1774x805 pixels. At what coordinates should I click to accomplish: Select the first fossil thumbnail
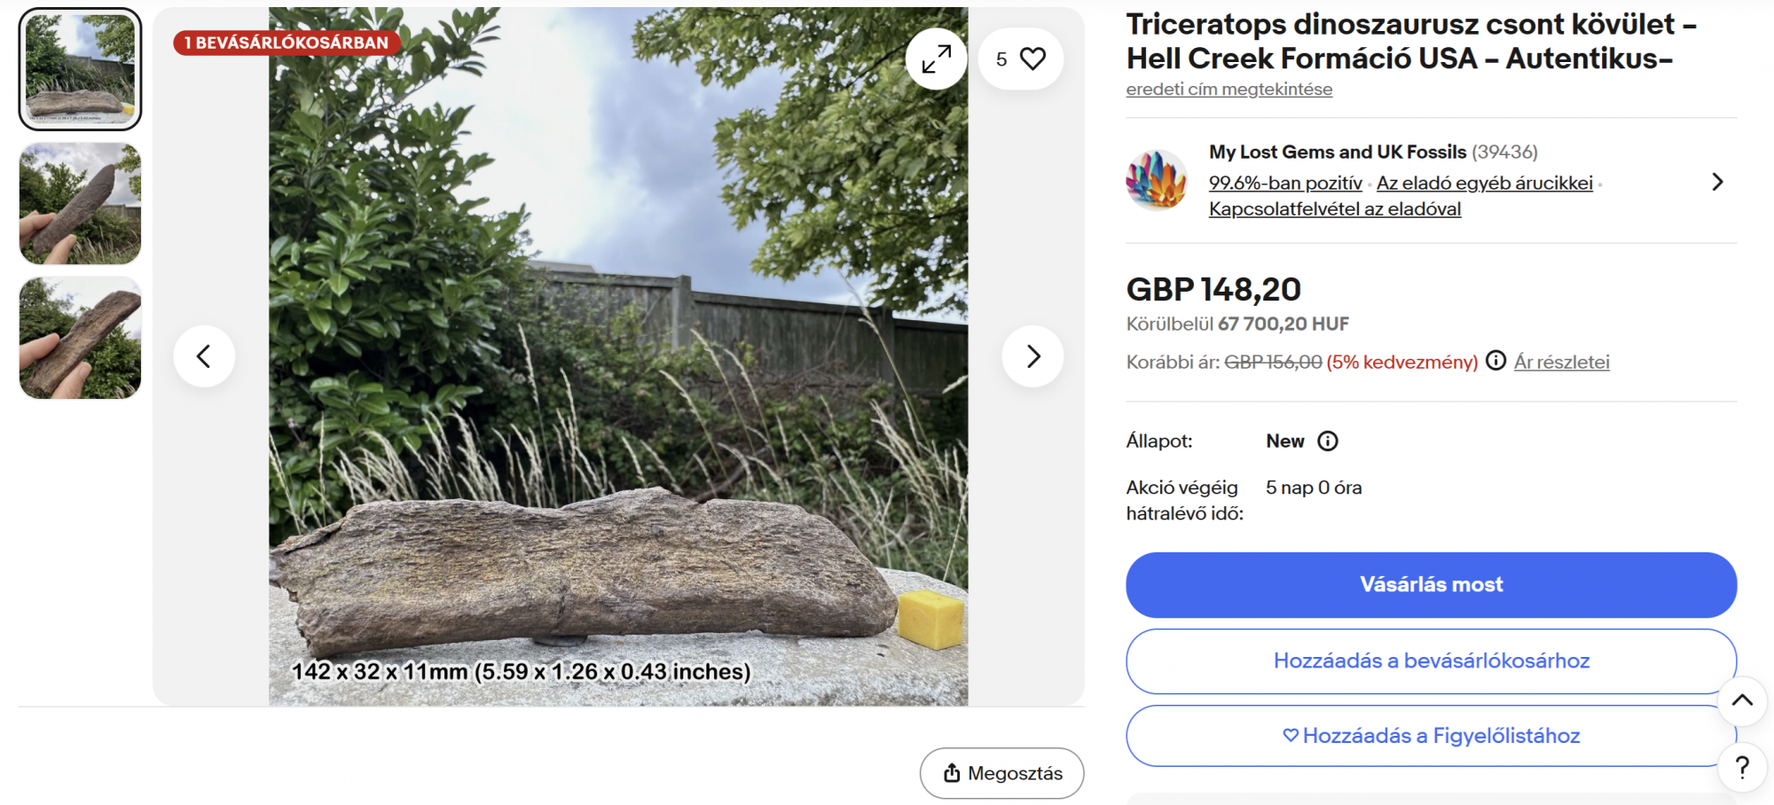point(80,69)
